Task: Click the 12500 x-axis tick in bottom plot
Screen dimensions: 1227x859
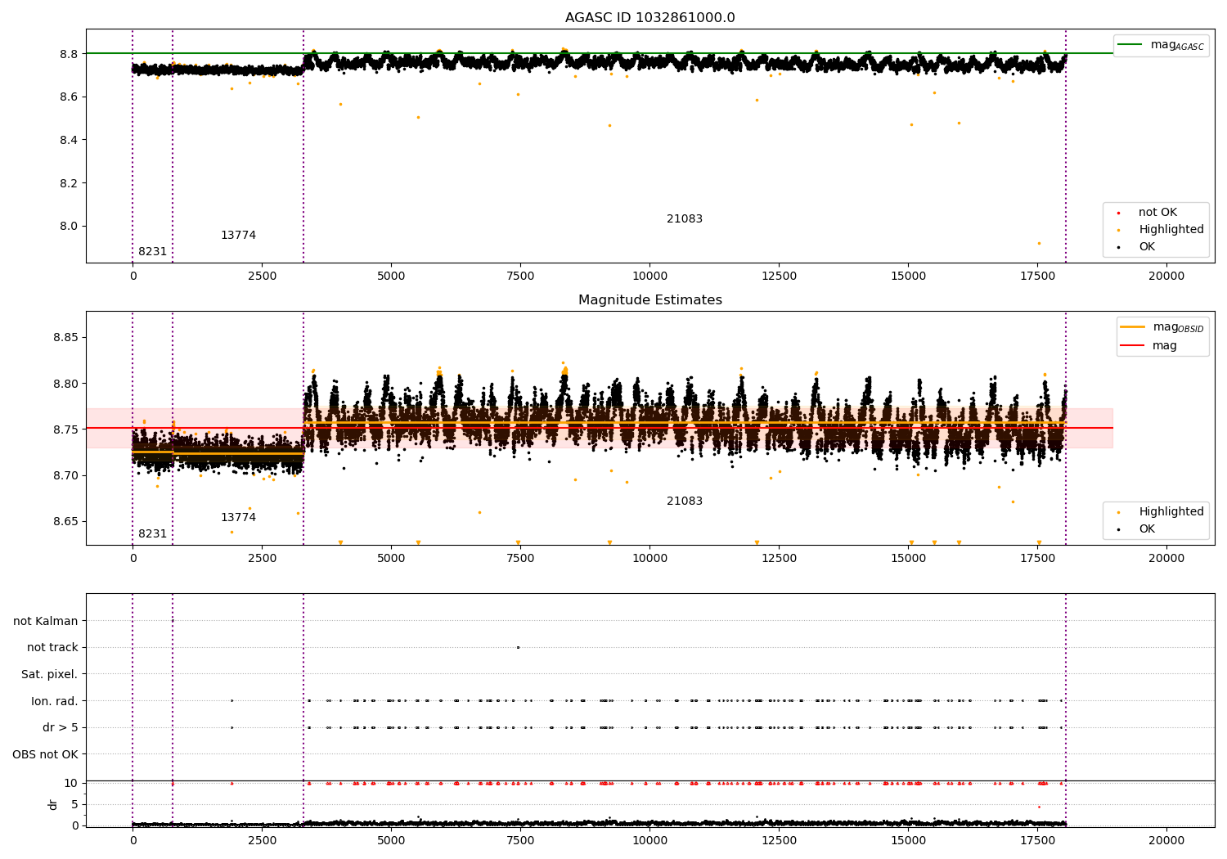Action: point(779,841)
